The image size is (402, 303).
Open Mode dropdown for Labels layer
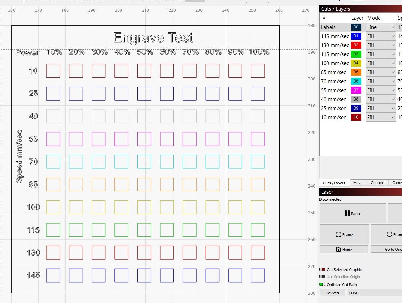(x=381, y=27)
